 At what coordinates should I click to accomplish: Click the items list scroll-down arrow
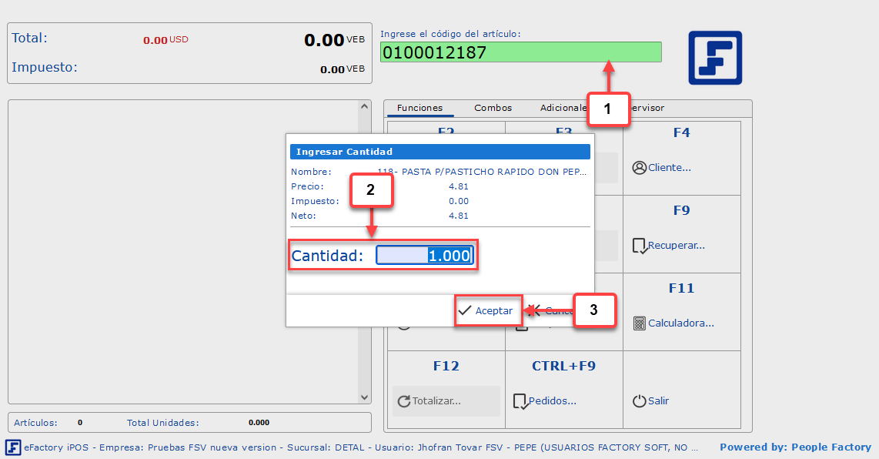pyautogui.click(x=364, y=397)
